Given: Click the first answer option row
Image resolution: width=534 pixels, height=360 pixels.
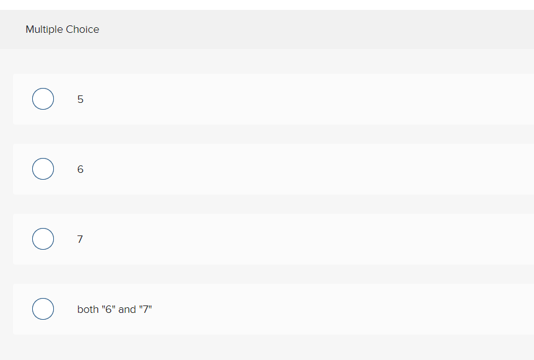Looking at the screenshot, I should pos(267,99).
